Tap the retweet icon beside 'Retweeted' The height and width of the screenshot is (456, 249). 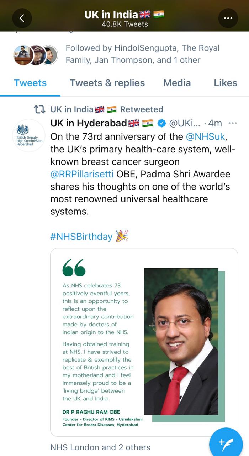[39, 109]
